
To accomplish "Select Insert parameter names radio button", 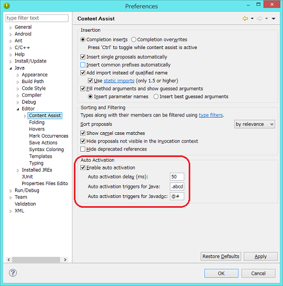I will 90,97.
